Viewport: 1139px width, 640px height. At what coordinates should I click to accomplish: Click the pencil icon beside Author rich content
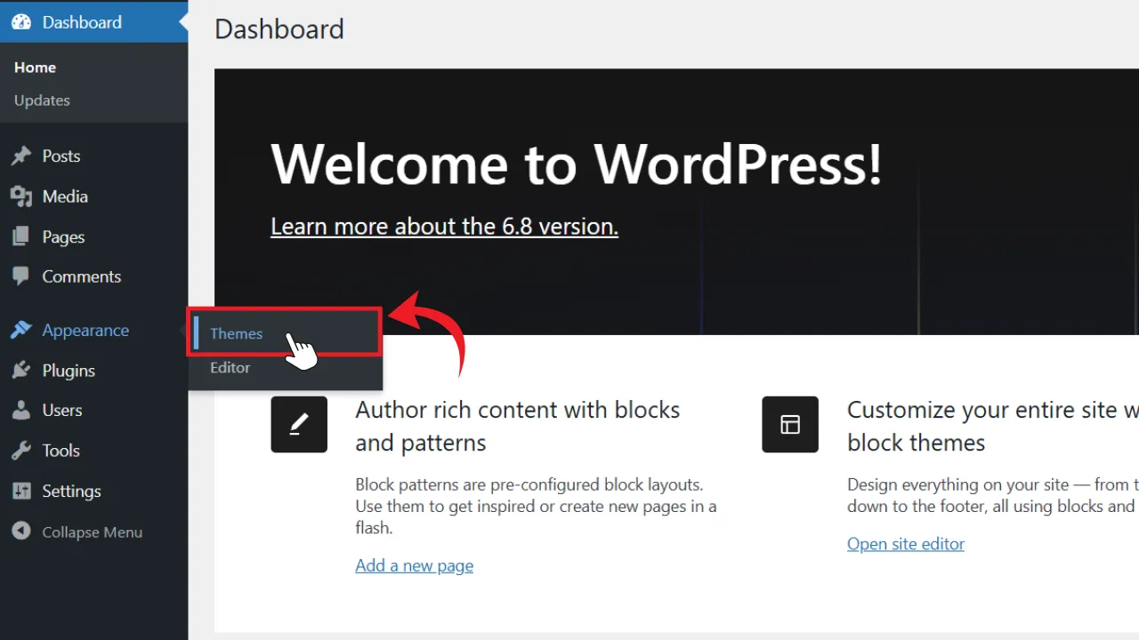pyautogui.click(x=299, y=425)
